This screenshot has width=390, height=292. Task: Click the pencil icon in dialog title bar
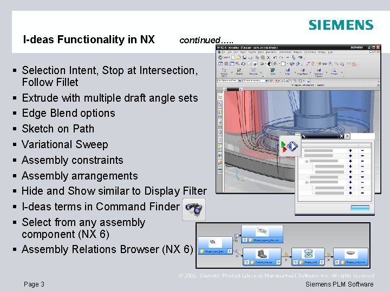(304, 136)
